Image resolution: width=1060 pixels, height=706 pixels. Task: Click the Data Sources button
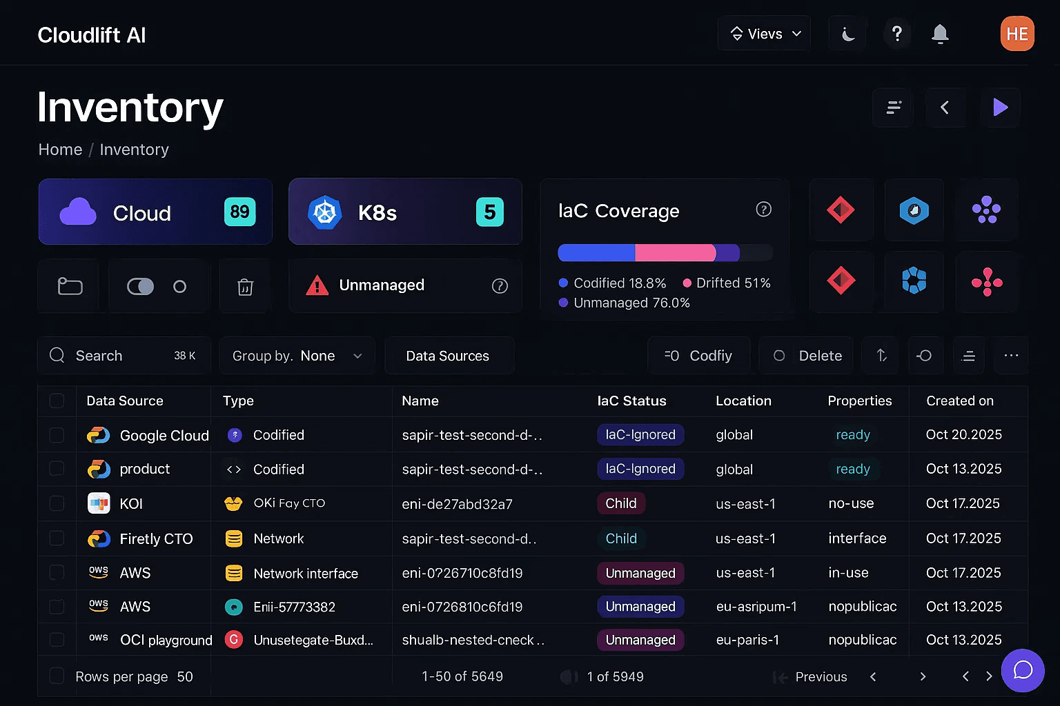[x=448, y=356]
